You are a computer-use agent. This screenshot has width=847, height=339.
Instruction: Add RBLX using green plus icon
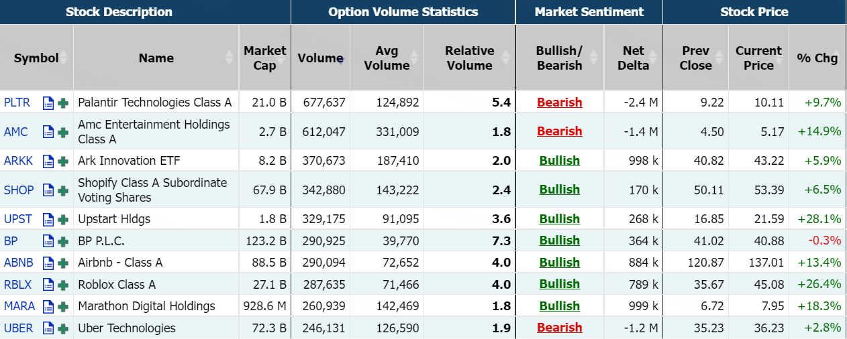coord(63,285)
